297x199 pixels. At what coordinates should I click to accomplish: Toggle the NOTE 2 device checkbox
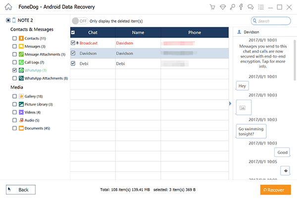tap(8, 20)
